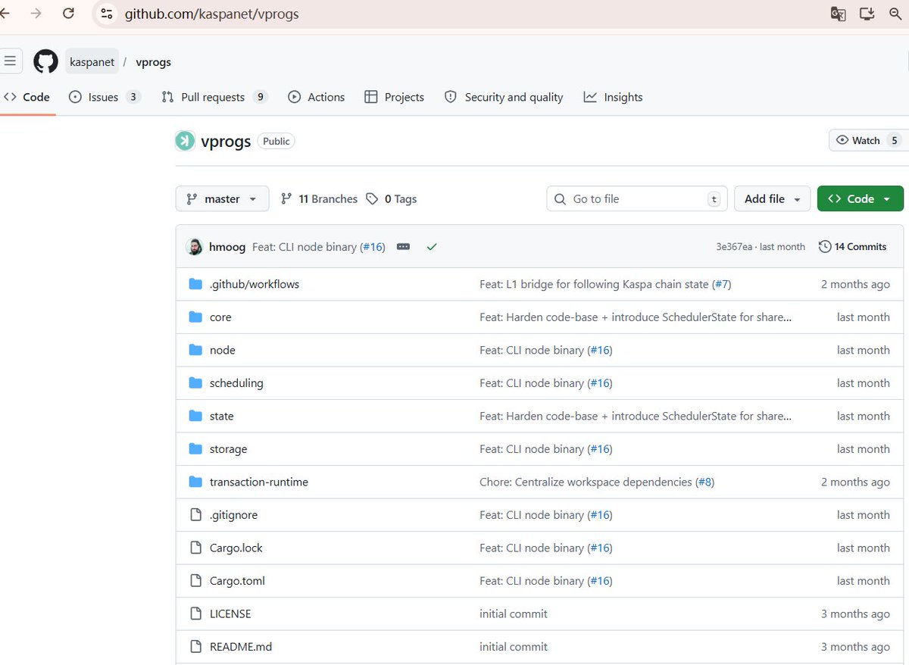Screen dimensions: 909x665
Task: Open the Pull requests tab
Action: 215,97
